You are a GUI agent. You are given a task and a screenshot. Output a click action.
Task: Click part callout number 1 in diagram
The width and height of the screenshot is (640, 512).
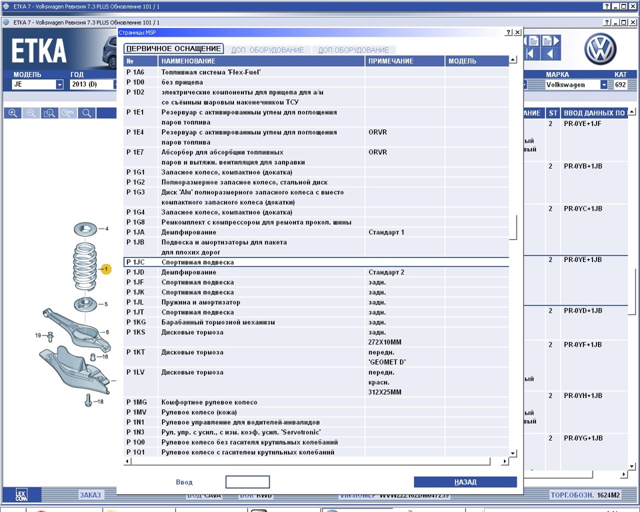tap(106, 269)
